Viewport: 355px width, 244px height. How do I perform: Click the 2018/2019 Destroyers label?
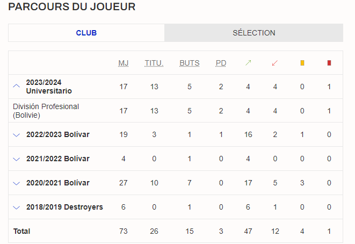64,207
